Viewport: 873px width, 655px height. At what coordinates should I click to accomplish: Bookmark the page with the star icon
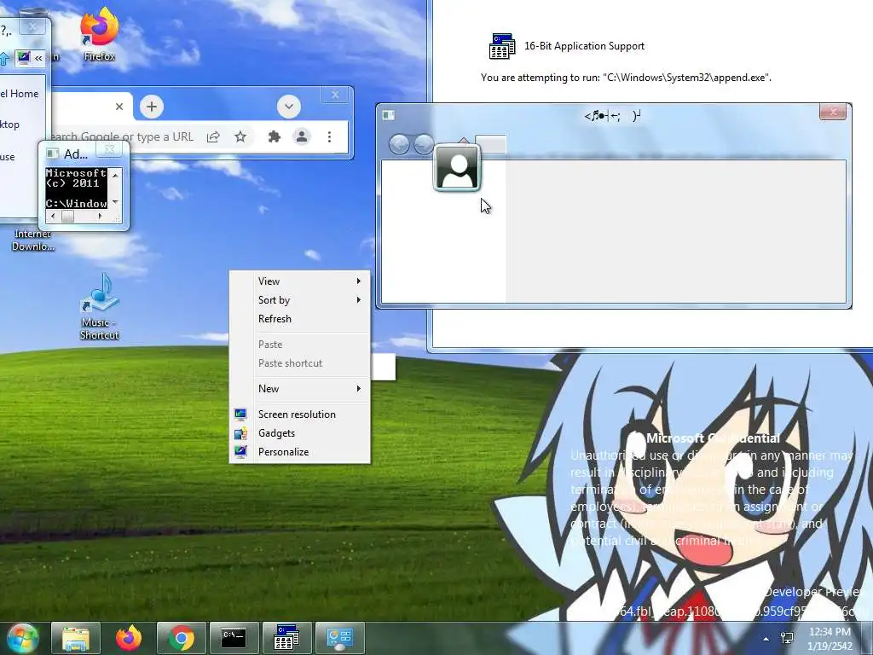click(240, 137)
